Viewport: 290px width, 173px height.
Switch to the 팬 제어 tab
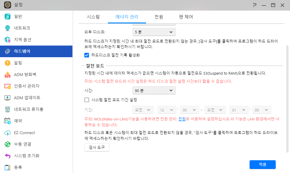coord(186,17)
